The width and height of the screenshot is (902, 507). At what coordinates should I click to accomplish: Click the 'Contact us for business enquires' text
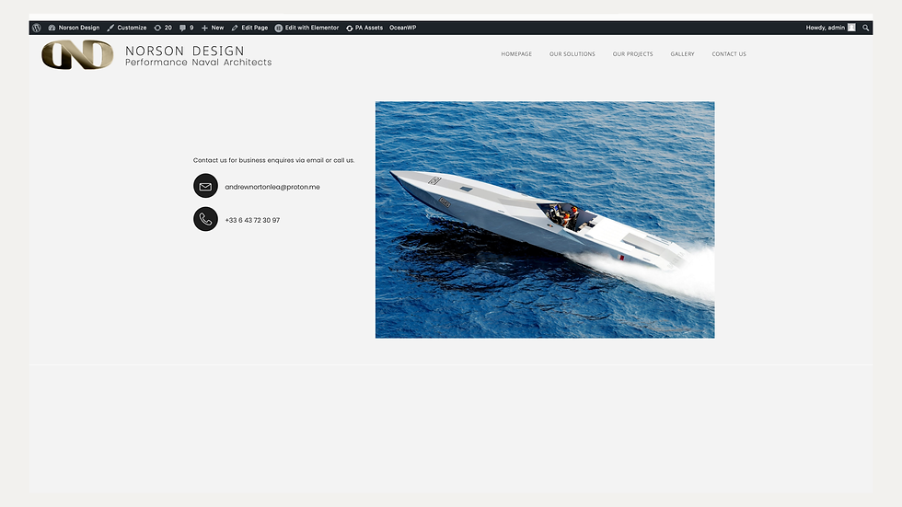(274, 160)
